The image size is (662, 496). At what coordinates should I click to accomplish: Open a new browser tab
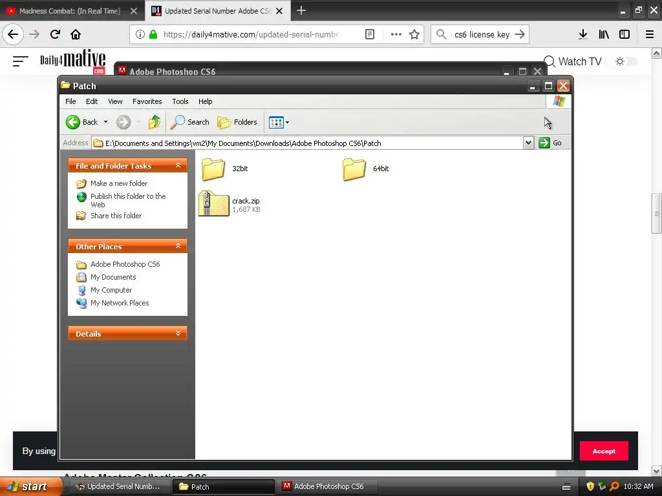click(x=301, y=10)
